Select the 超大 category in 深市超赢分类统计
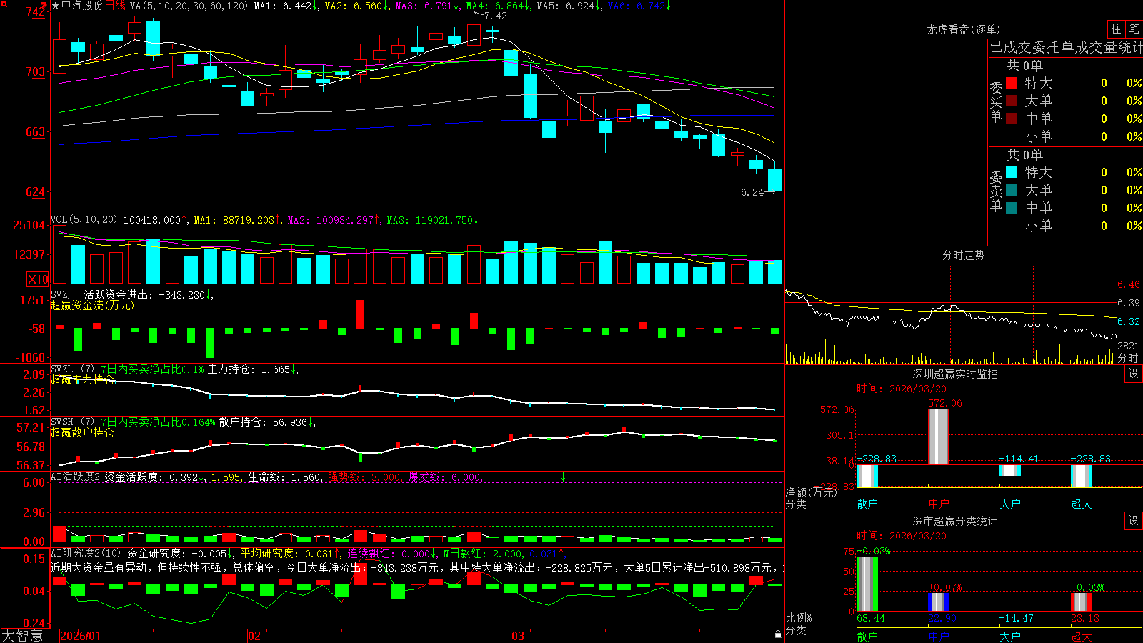 tap(1082, 637)
